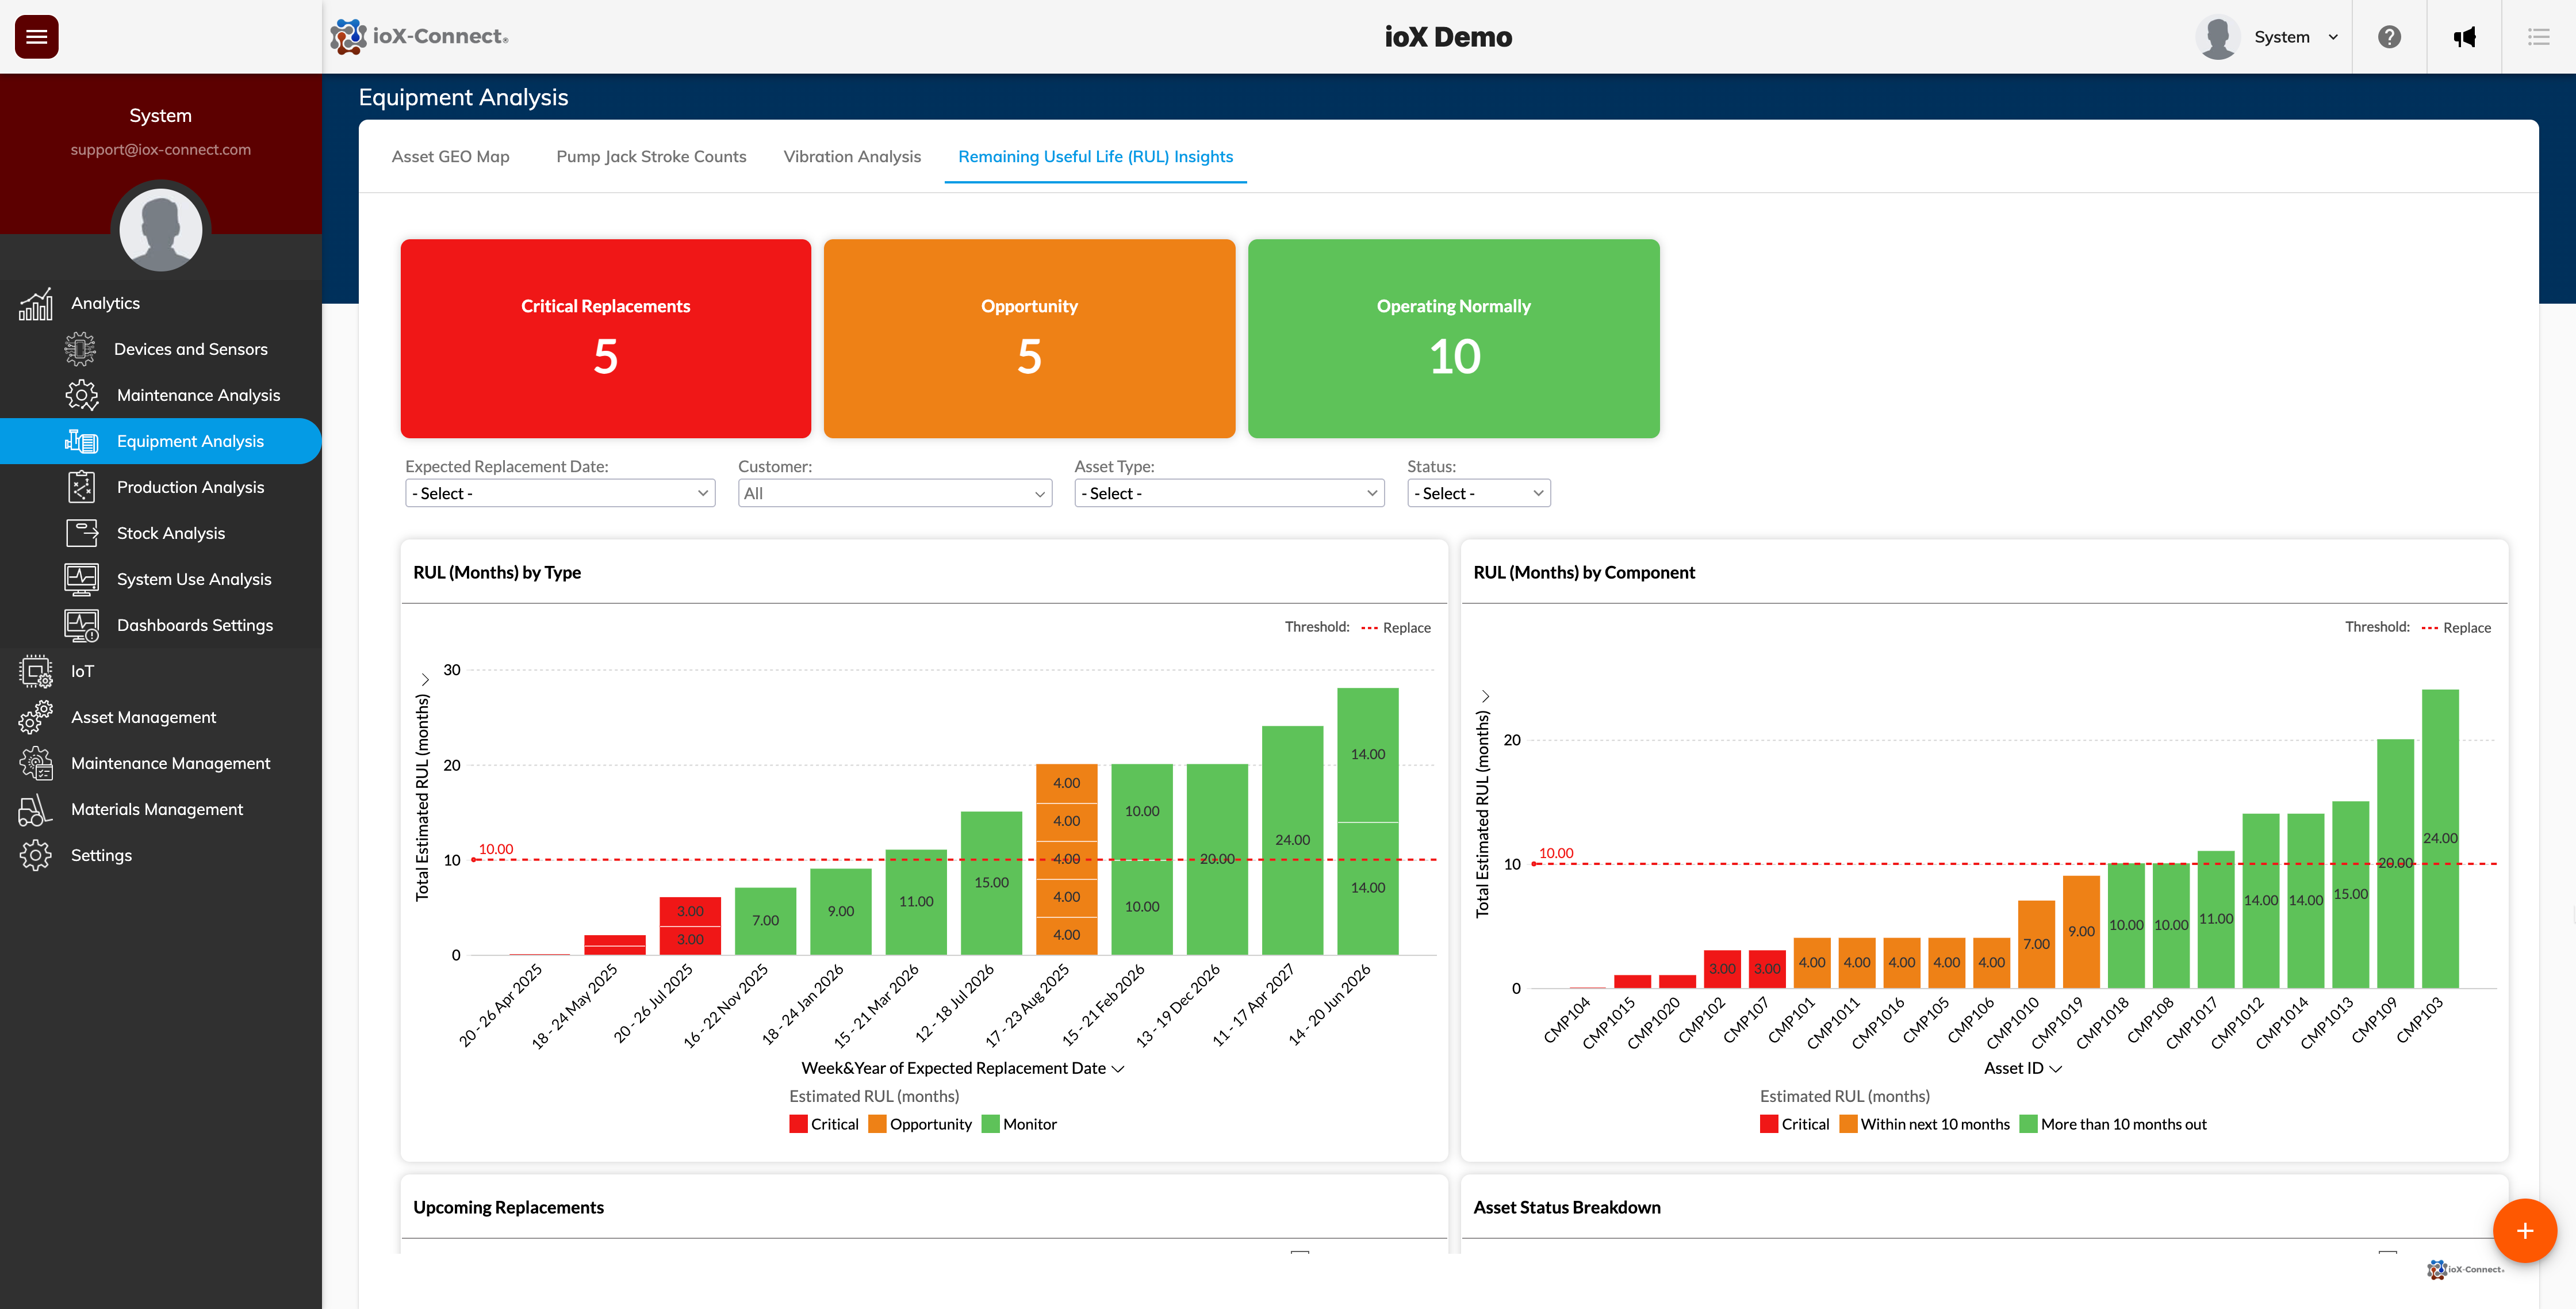Image resolution: width=2576 pixels, height=1309 pixels.
Task: Switch to the Vibration Analysis tab
Action: [852, 156]
